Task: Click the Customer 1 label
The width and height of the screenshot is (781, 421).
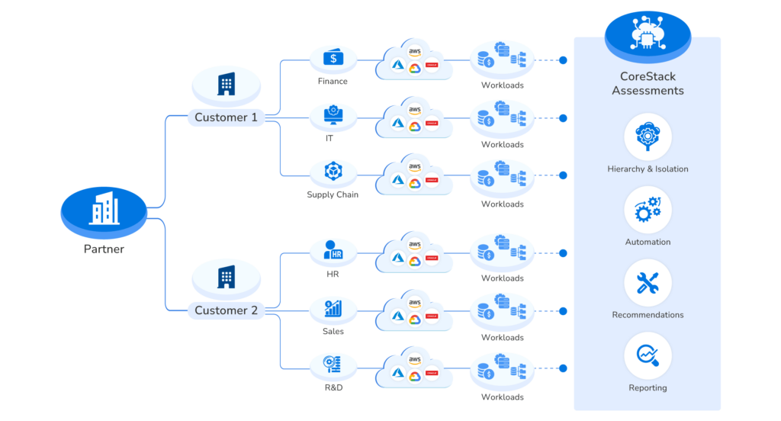Action: [227, 117]
